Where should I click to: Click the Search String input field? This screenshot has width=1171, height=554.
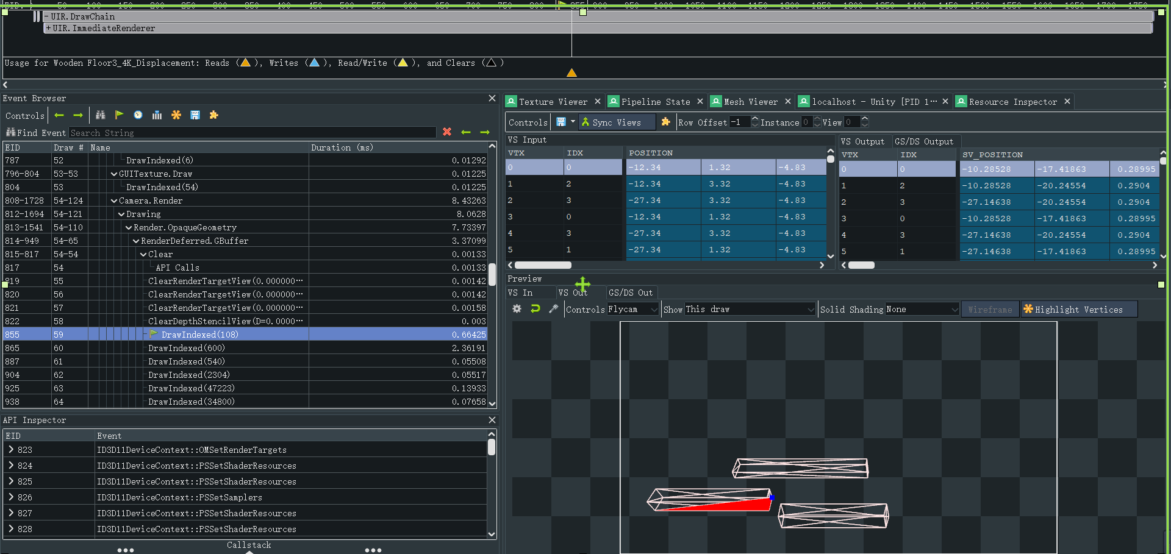point(252,133)
